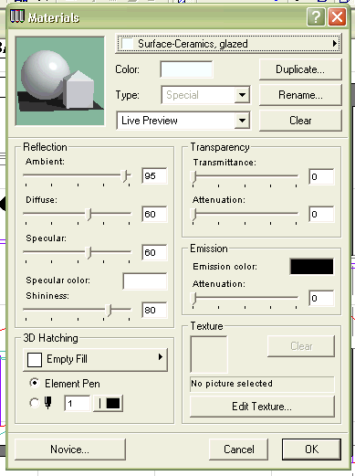Click the empty texture preview box
355x476 pixels.
click(209, 354)
